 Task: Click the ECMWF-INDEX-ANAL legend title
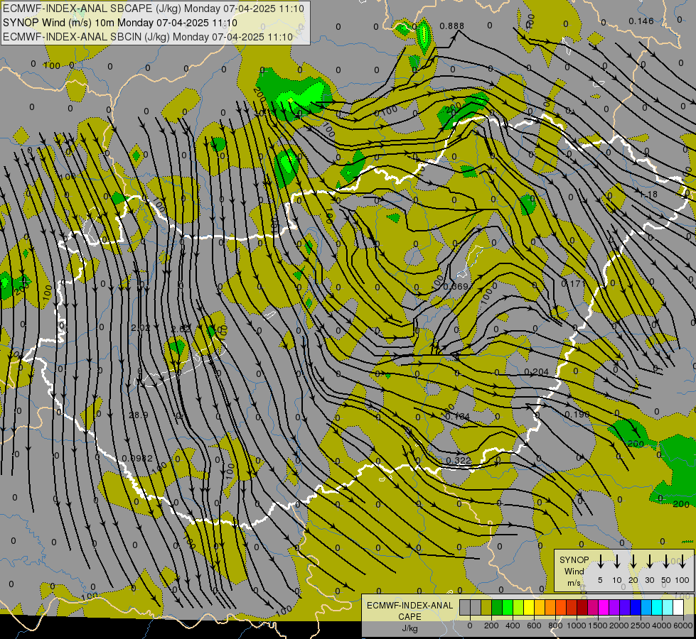pyautogui.click(x=410, y=606)
